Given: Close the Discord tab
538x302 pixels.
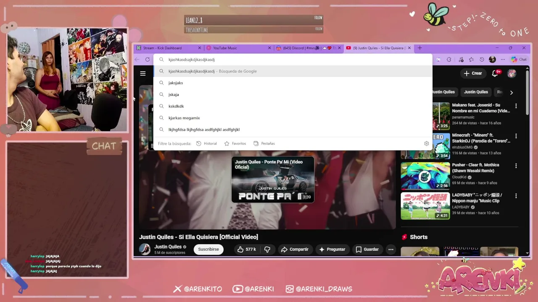Looking at the screenshot, I should pyautogui.click(x=340, y=48).
